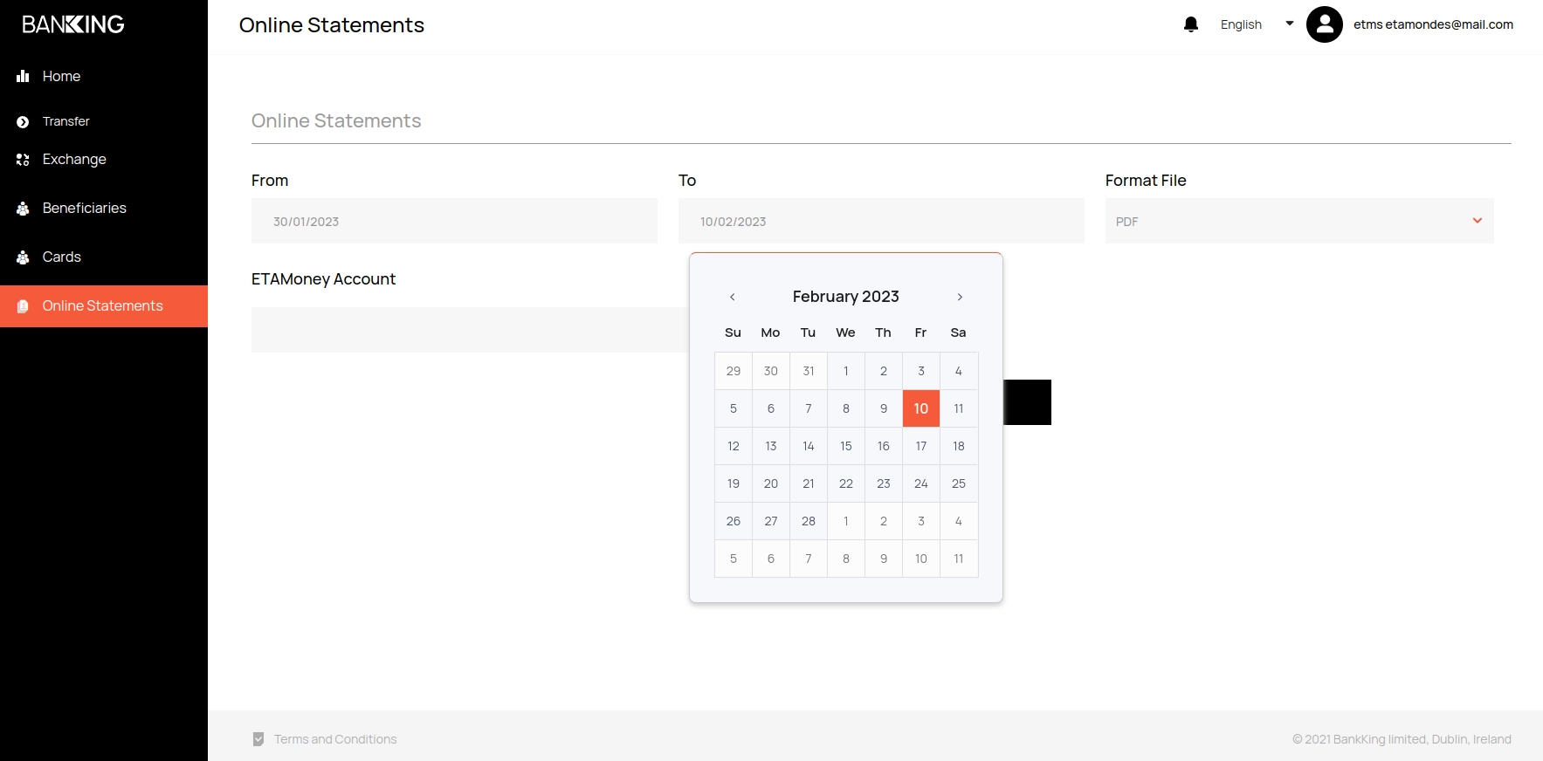
Task: Click the Cards icon in sidebar
Action: point(23,257)
